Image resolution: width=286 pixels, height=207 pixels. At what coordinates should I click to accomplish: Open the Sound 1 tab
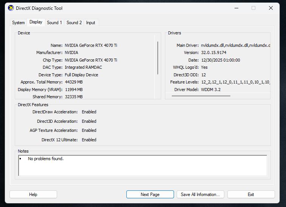tap(54, 23)
